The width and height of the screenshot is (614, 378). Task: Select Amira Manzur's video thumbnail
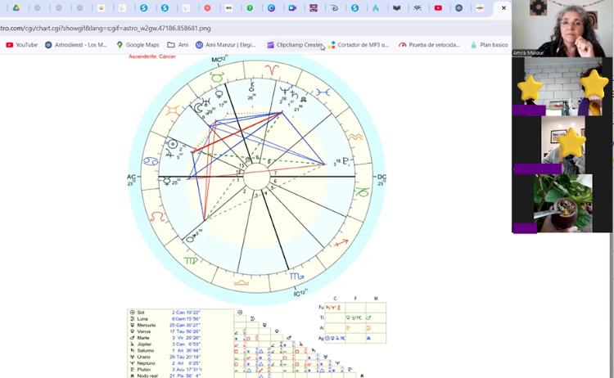(x=562, y=29)
